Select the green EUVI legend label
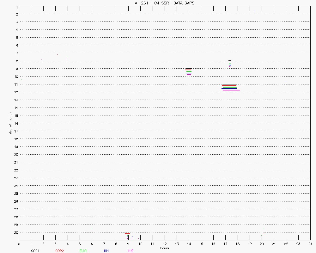316x253 pixels. 83,251
